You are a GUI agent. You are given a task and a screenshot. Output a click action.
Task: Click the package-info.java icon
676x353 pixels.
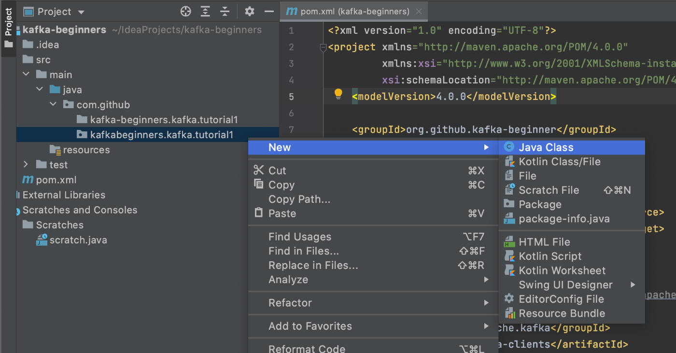click(509, 219)
